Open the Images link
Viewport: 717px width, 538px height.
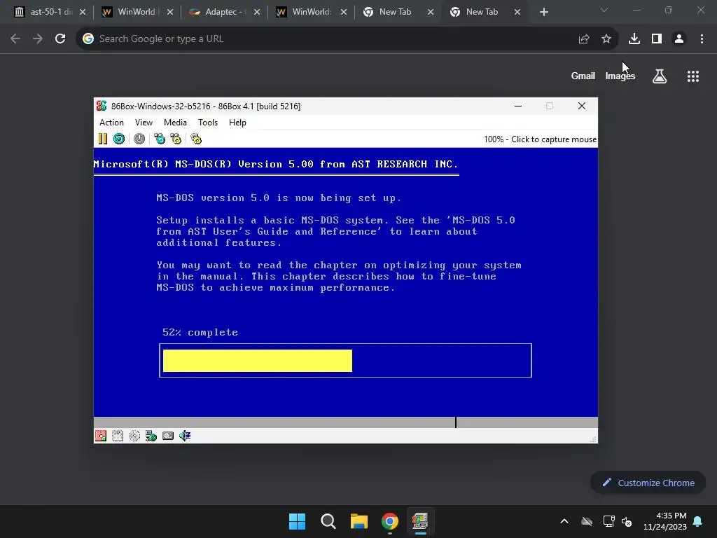click(620, 76)
